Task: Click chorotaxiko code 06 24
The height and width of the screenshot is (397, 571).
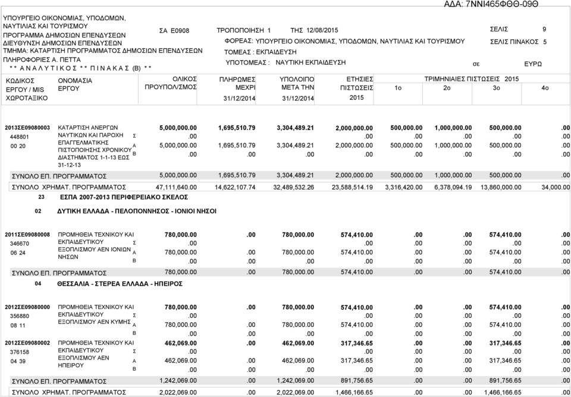Action: coord(17,253)
